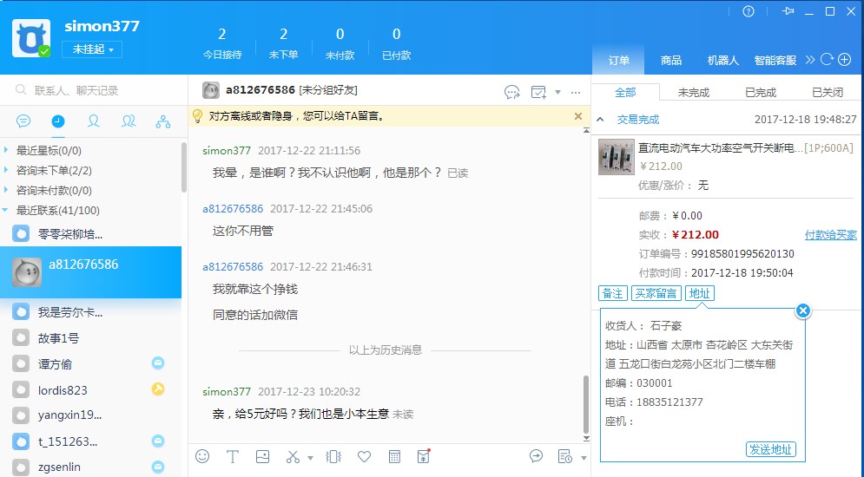Open the single contact friends icon

click(x=93, y=121)
